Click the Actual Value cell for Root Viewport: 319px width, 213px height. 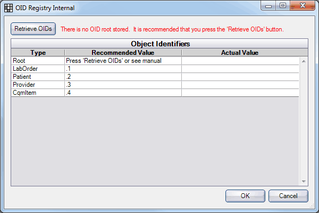(x=241, y=61)
